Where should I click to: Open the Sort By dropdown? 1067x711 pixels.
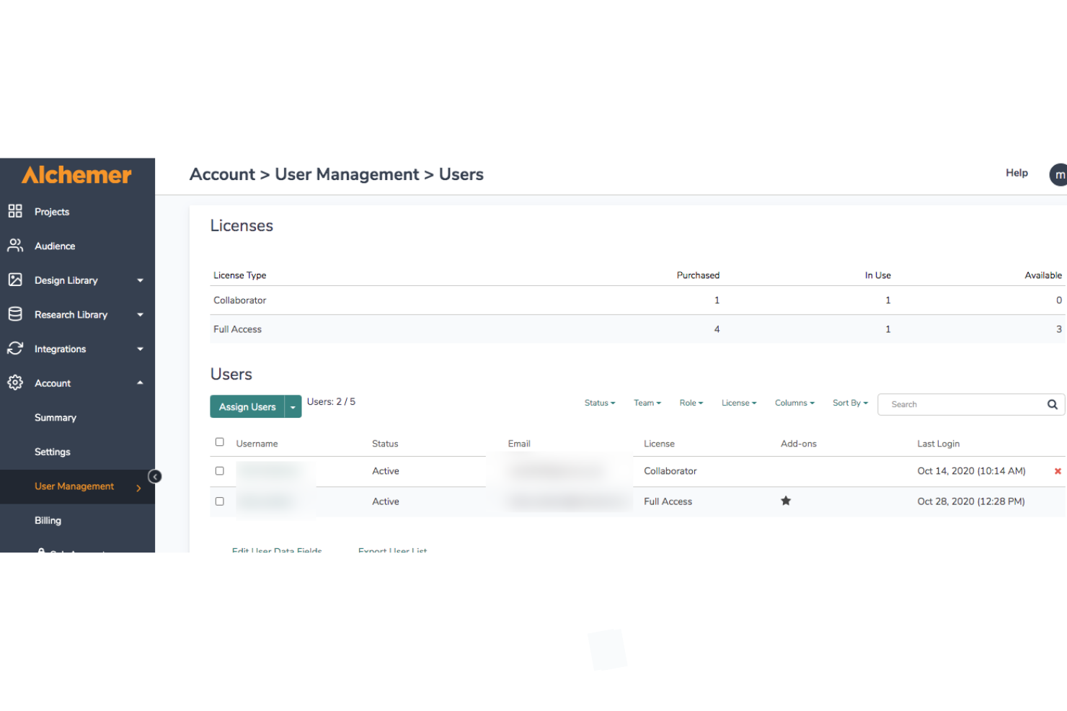pos(850,403)
